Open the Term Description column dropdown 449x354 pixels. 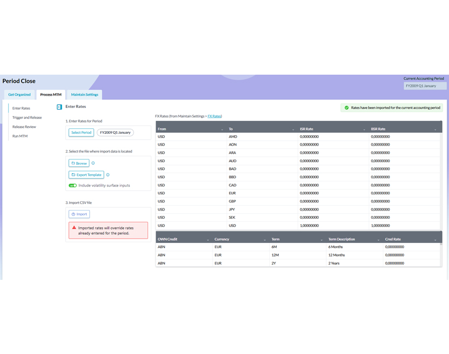click(x=378, y=240)
